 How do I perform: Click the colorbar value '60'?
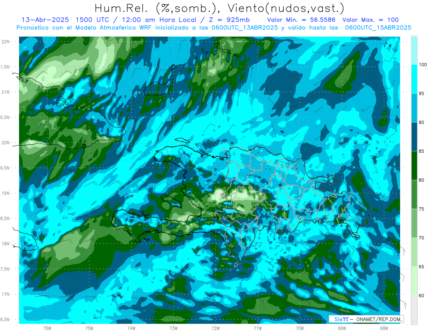tap(422, 295)
